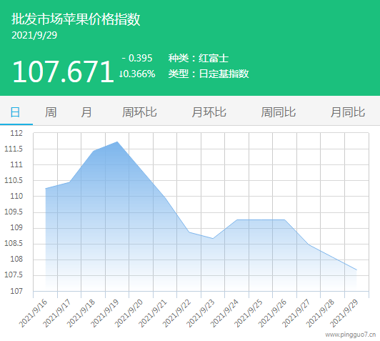Open the 月同比 tab
Image resolution: width=380 pixels, height=341 pixels.
coord(348,112)
